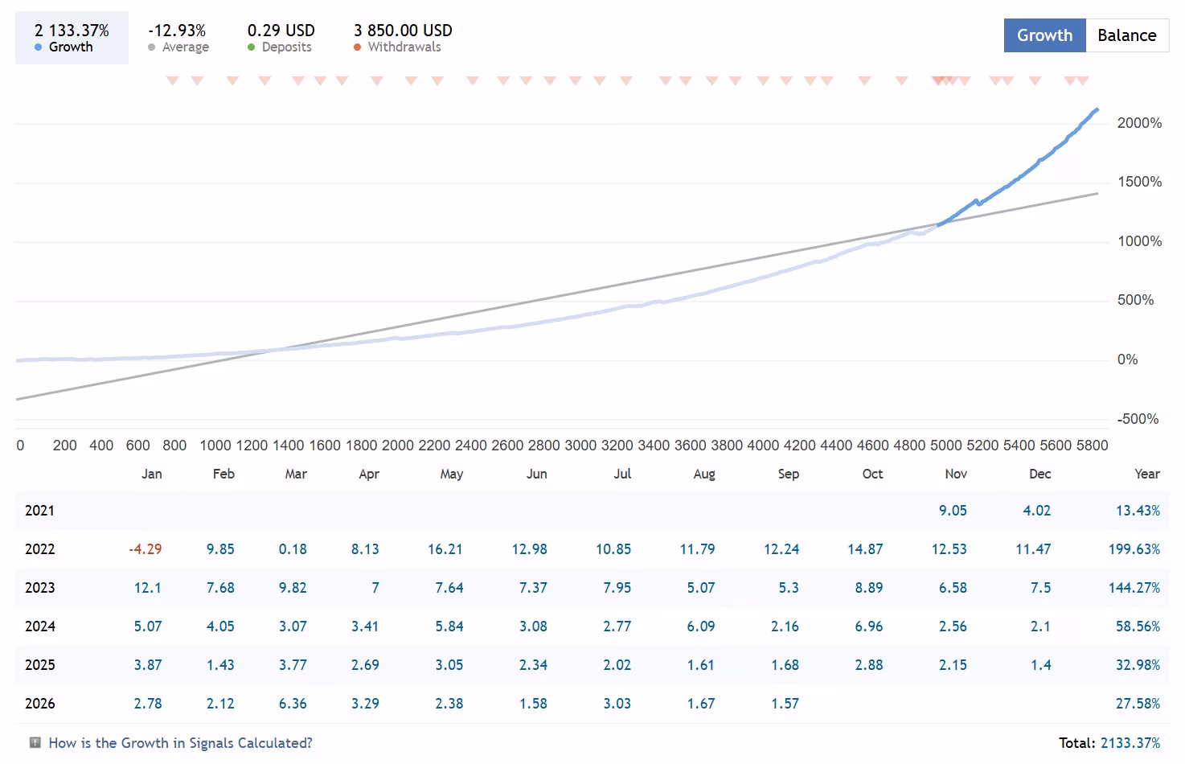
Task: Open 'How is the Growth in Signals Calculated?' link
Action: pyautogui.click(x=180, y=743)
